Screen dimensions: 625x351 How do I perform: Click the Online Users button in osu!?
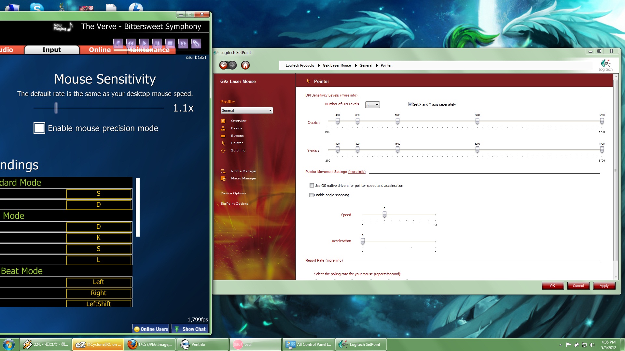click(x=151, y=329)
